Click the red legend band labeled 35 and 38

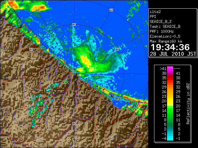[170, 78]
